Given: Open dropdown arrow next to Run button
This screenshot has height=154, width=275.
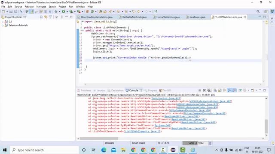Looking at the screenshot, I should 67,12.
